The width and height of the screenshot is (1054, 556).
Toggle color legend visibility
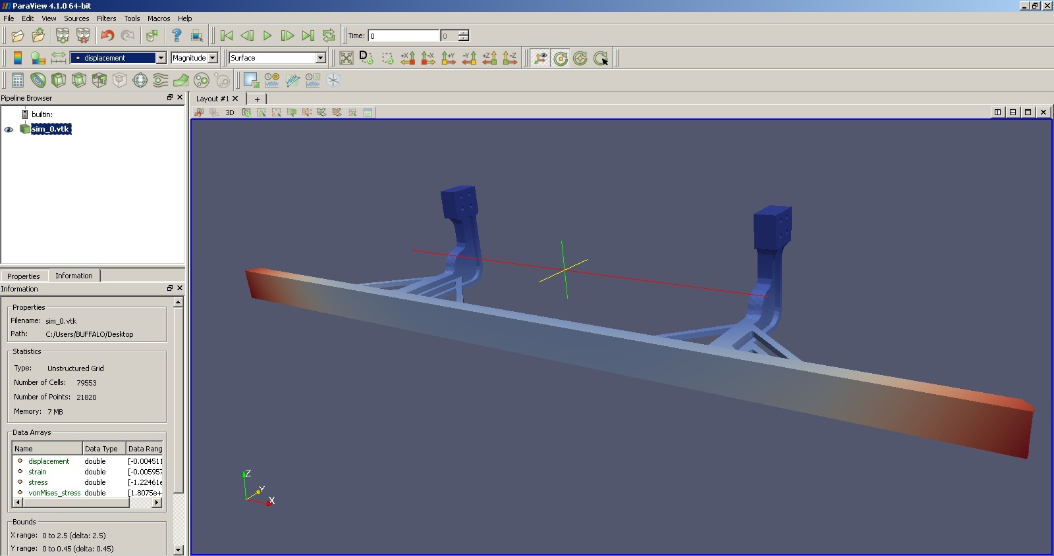(x=18, y=58)
